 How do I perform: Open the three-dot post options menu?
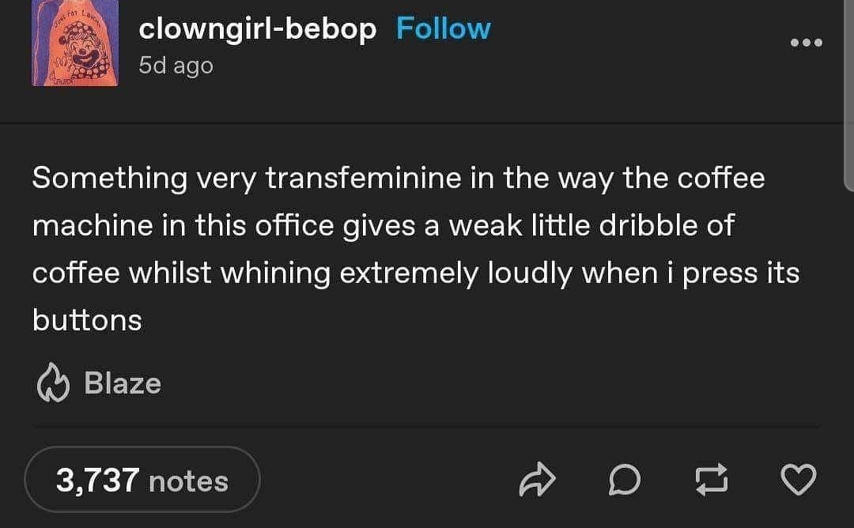tap(807, 42)
